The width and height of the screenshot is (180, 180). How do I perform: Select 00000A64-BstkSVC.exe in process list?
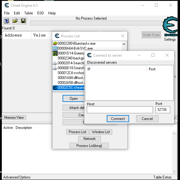tap(87, 48)
